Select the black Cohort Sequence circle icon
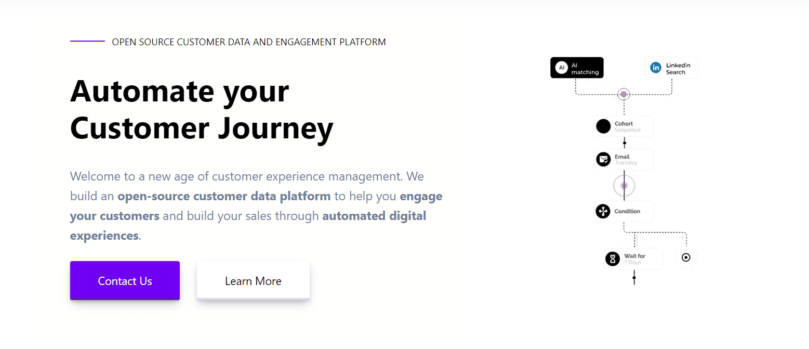Screen dimensions: 809x349 point(603,126)
